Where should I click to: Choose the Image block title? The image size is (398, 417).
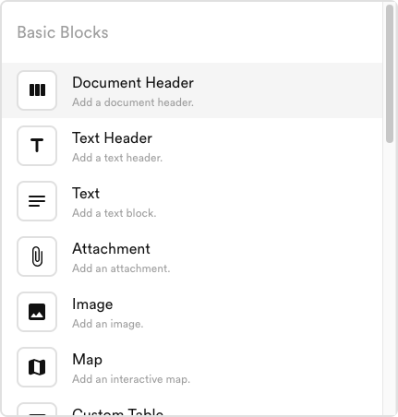point(92,304)
